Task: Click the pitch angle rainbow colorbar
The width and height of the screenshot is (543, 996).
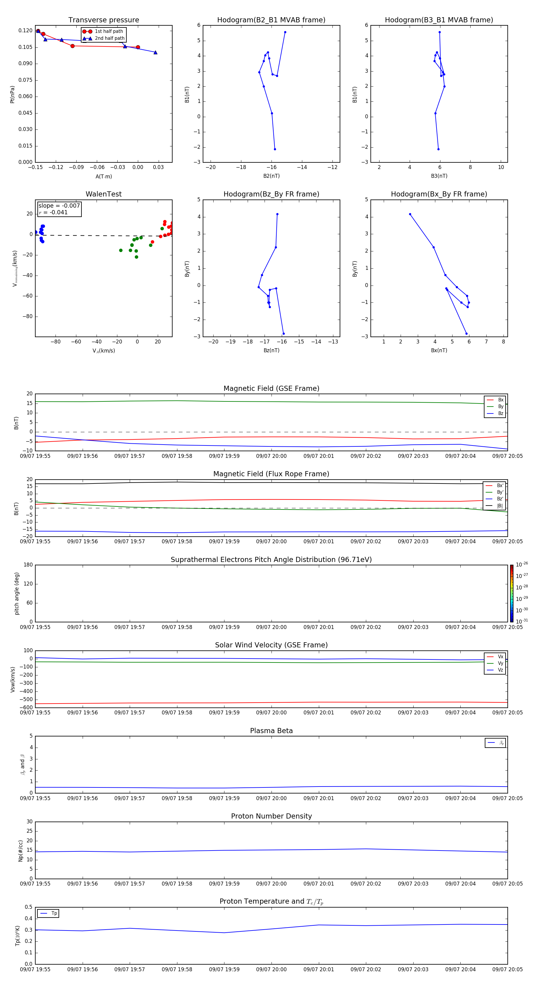Action: click(512, 593)
